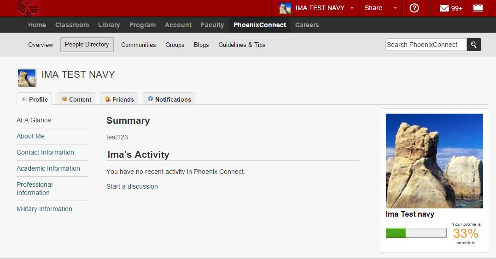The image size is (496, 259).
Task: Click the search magnifier button
Action: pyautogui.click(x=473, y=45)
